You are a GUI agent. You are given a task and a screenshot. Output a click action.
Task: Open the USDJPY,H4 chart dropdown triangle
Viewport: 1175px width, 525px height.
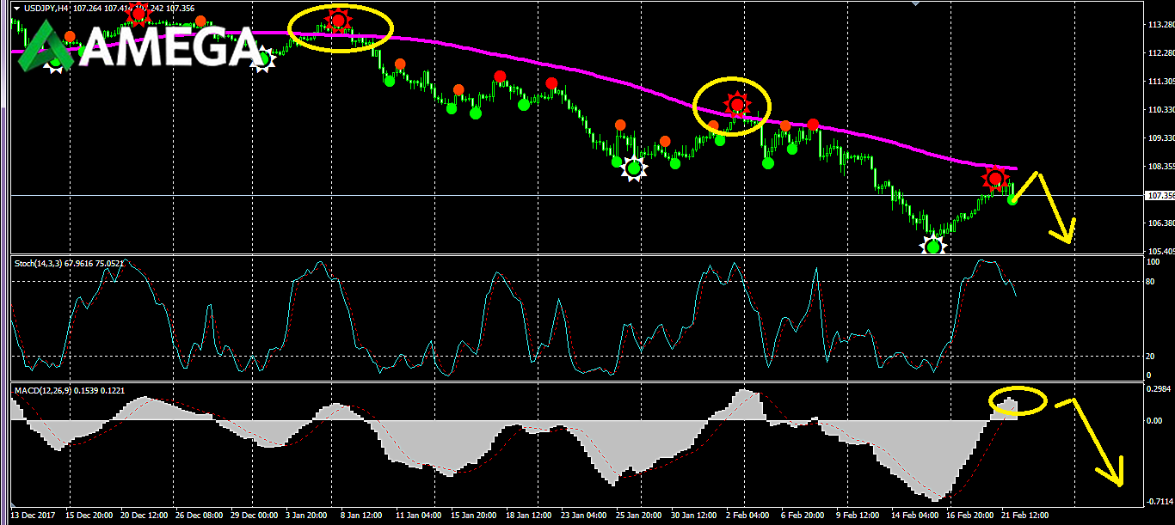click(16, 8)
